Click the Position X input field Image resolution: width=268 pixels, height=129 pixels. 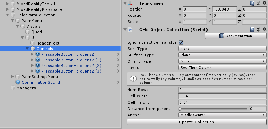pyautogui.click(x=195, y=9)
